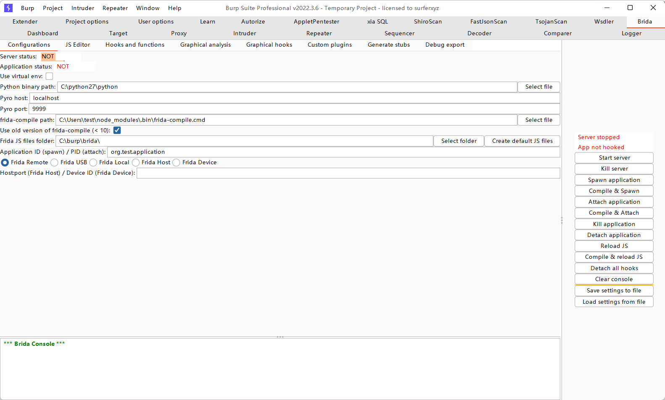Open the Learn tab
Screen dimensions: 665x400
tap(208, 22)
